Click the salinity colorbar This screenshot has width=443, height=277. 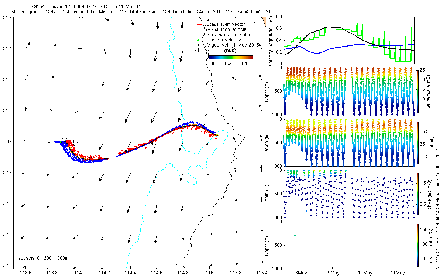click(x=418, y=143)
